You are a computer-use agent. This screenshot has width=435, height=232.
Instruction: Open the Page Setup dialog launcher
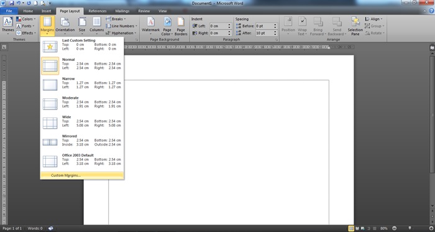click(x=137, y=40)
